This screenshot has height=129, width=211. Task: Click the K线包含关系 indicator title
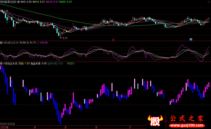click(10, 63)
